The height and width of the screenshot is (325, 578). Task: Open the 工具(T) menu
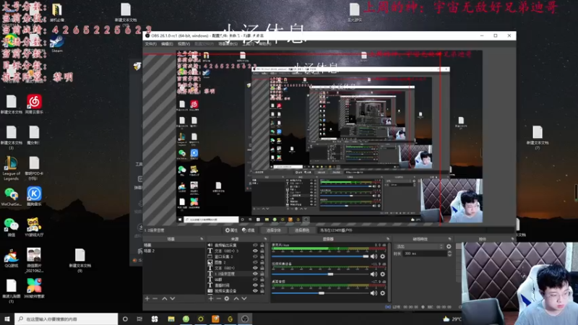248,44
